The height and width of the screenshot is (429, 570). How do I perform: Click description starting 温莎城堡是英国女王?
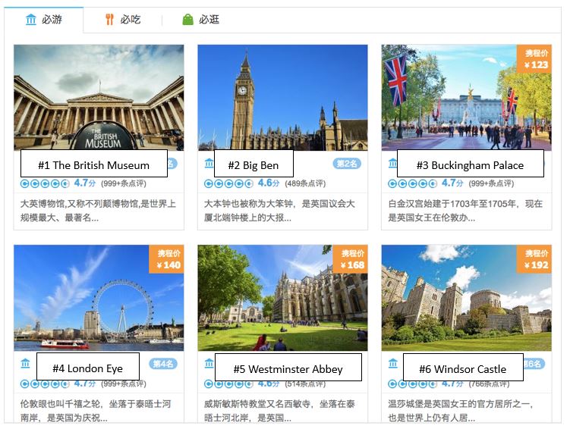tap(460, 411)
